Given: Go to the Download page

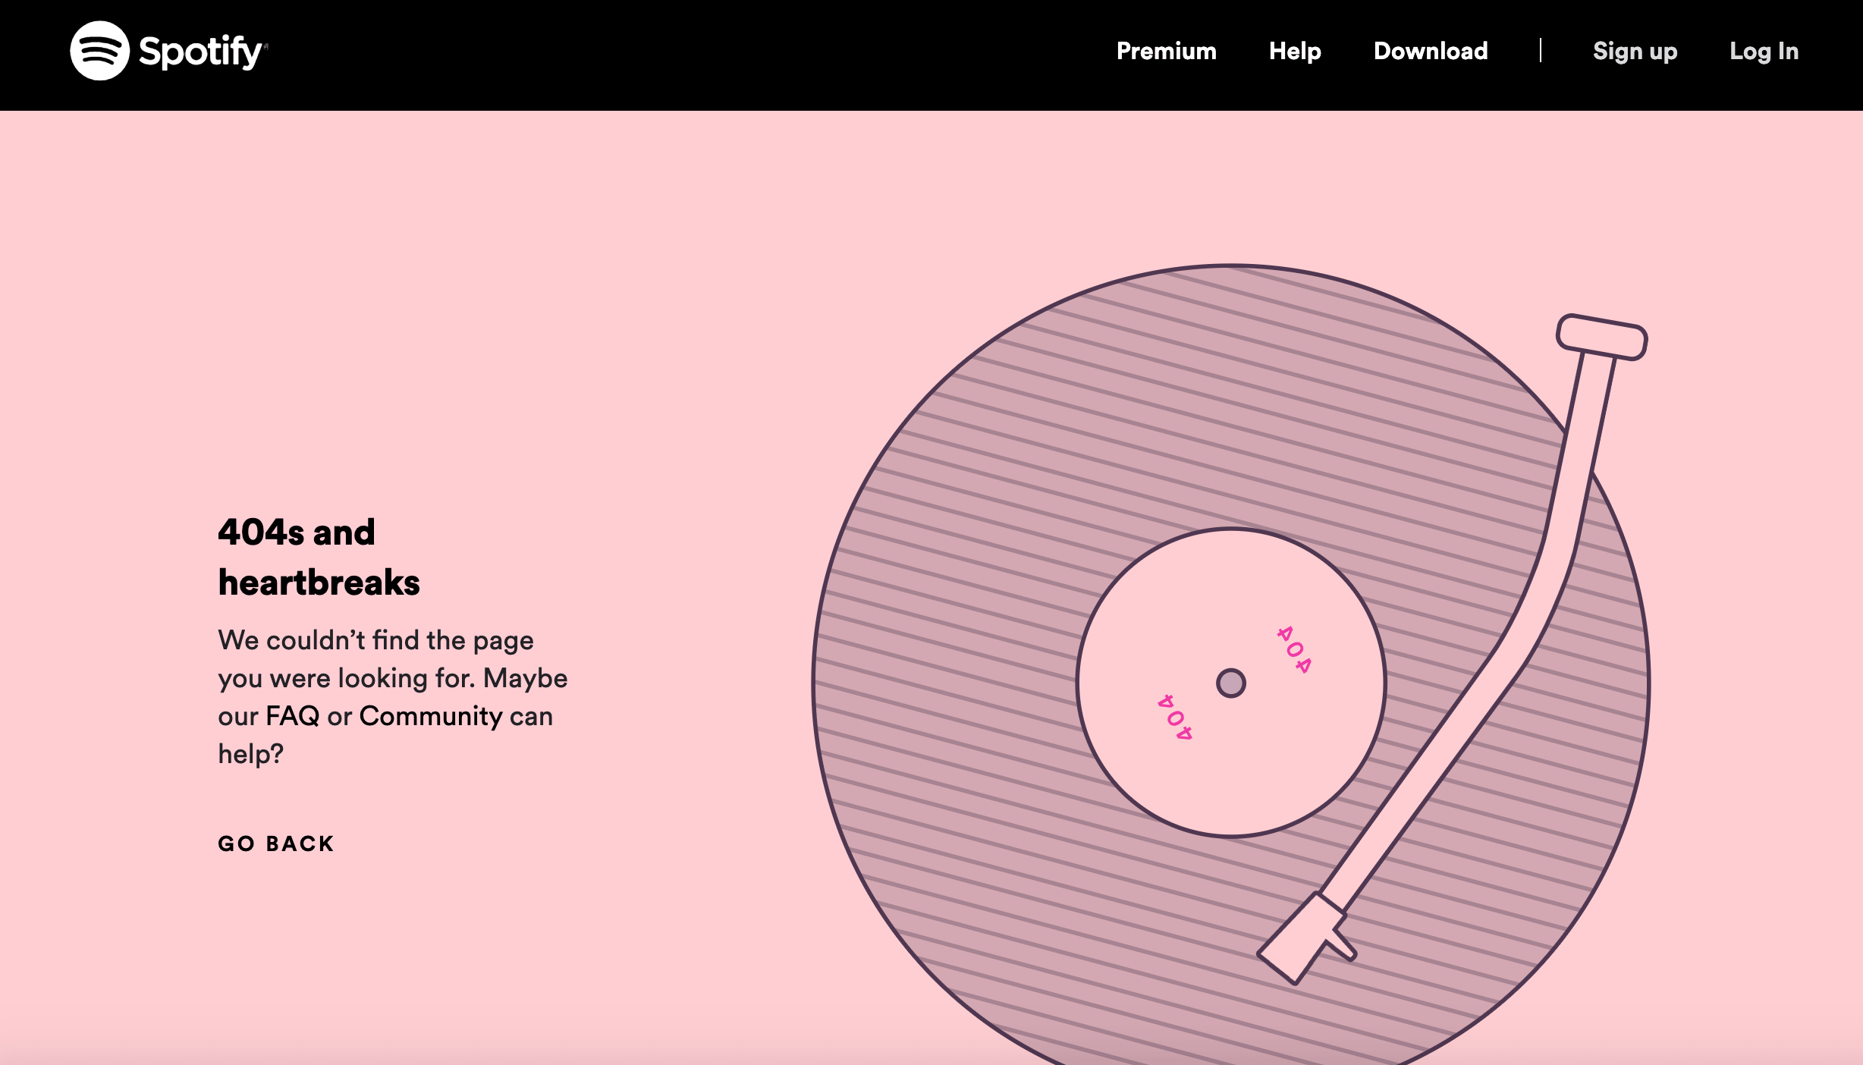Looking at the screenshot, I should pos(1430,51).
